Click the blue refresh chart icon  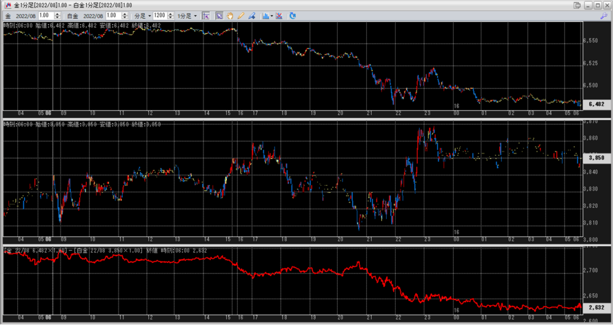292,16
